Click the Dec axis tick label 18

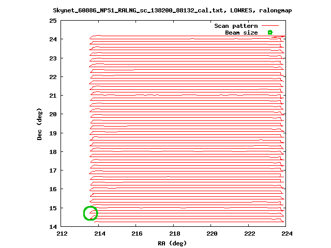click(x=53, y=151)
